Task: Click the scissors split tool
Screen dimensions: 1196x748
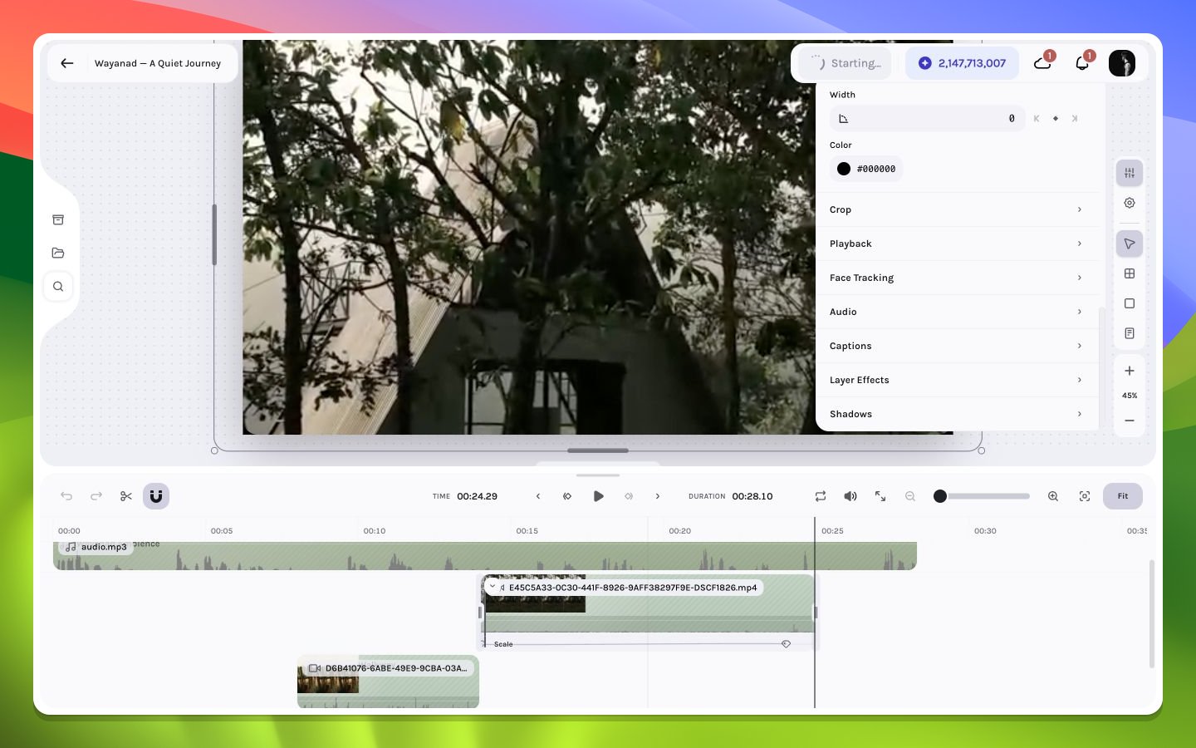Action: tap(126, 496)
